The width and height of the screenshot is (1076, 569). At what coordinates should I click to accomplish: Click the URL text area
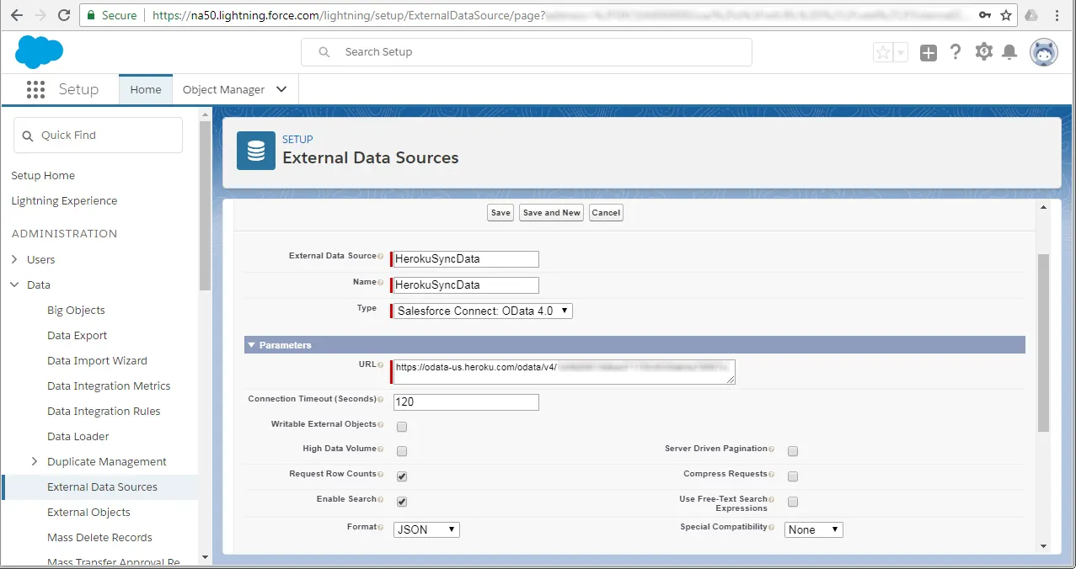pos(565,372)
